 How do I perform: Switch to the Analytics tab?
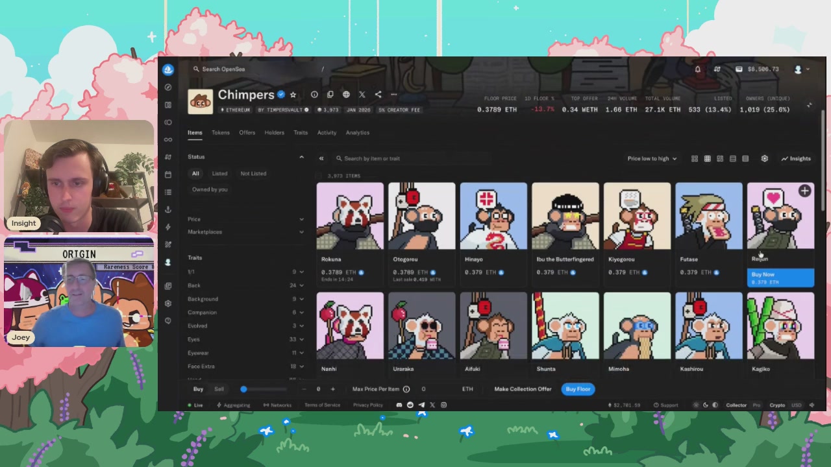tap(357, 132)
